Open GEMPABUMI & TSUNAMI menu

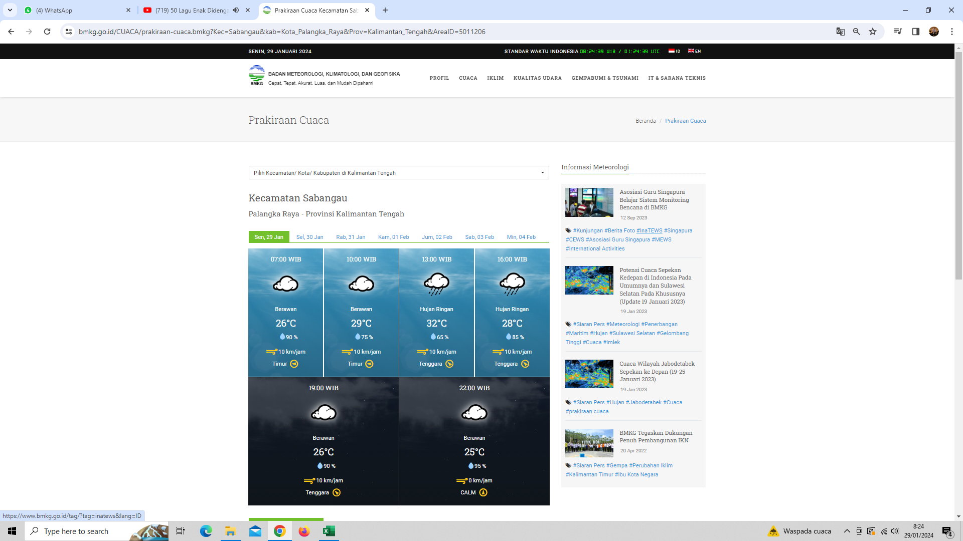click(605, 78)
